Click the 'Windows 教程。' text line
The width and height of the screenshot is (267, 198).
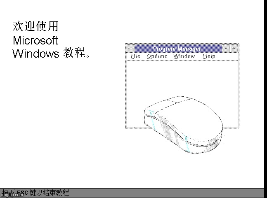pyautogui.click(x=51, y=53)
